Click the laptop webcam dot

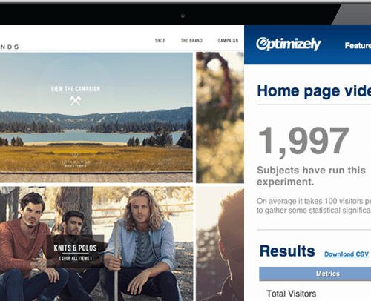pyautogui.click(x=183, y=16)
